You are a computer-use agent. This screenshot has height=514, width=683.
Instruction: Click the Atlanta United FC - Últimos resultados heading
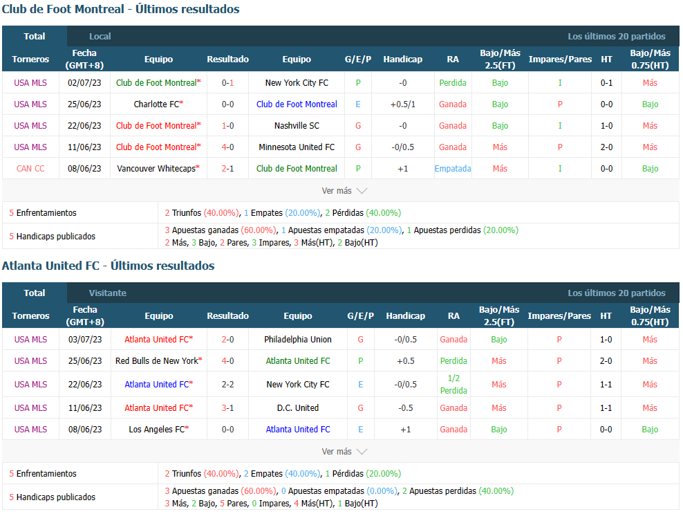(108, 266)
